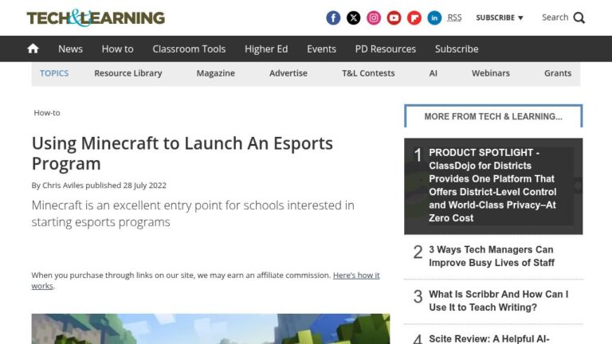Viewport: 612px width, 344px height.
Task: Open the X (Twitter) social icon
Action: (354, 18)
